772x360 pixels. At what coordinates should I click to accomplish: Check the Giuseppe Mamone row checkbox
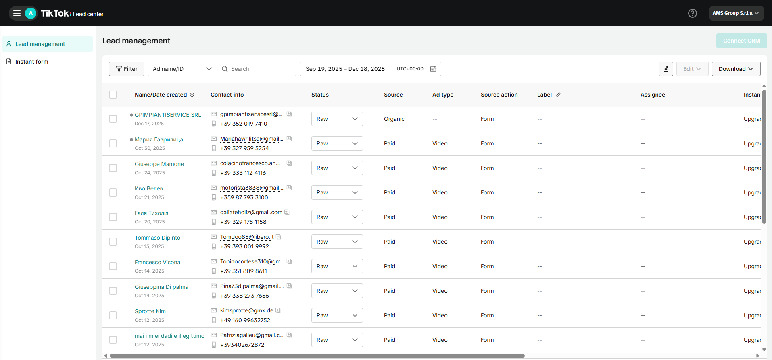113,168
